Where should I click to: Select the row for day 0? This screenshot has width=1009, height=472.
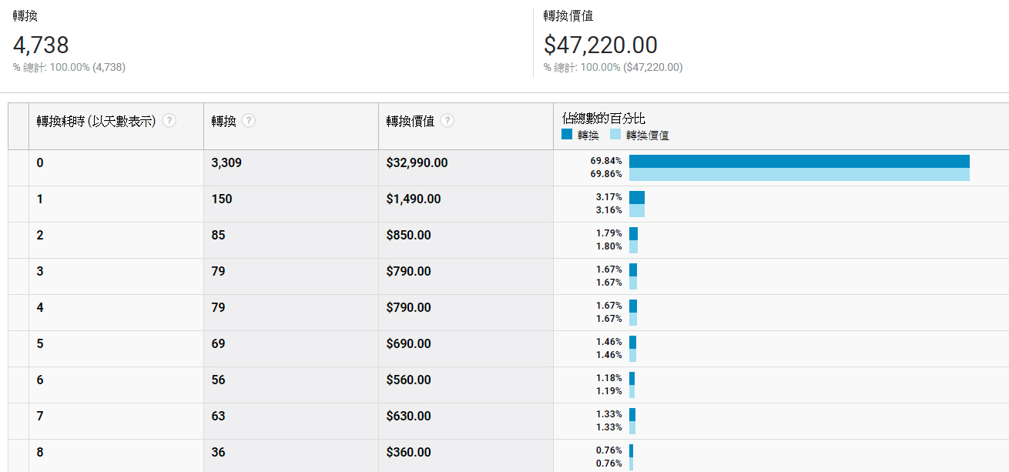click(508, 168)
